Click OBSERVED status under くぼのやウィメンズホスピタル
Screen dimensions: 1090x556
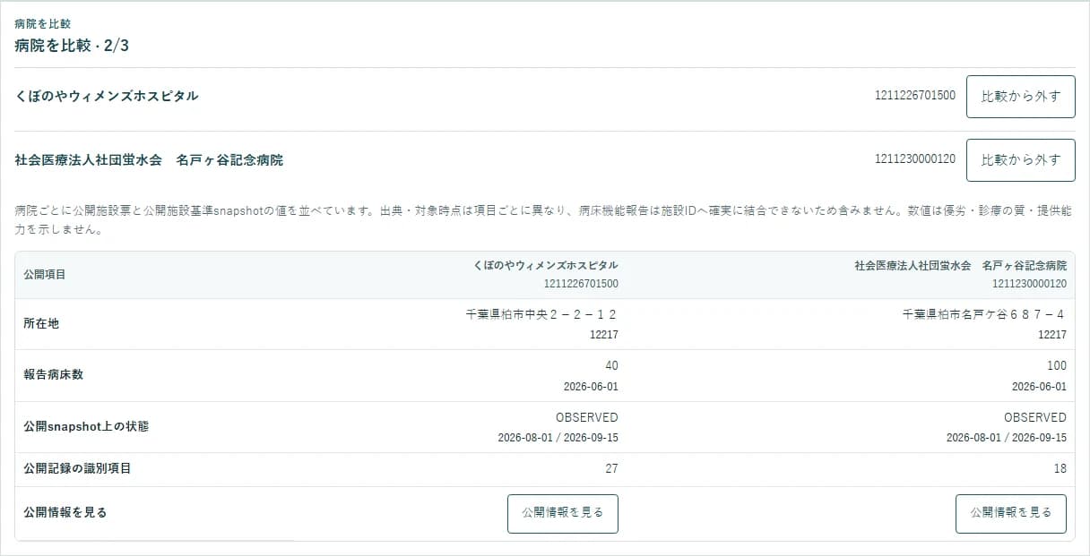(x=587, y=417)
